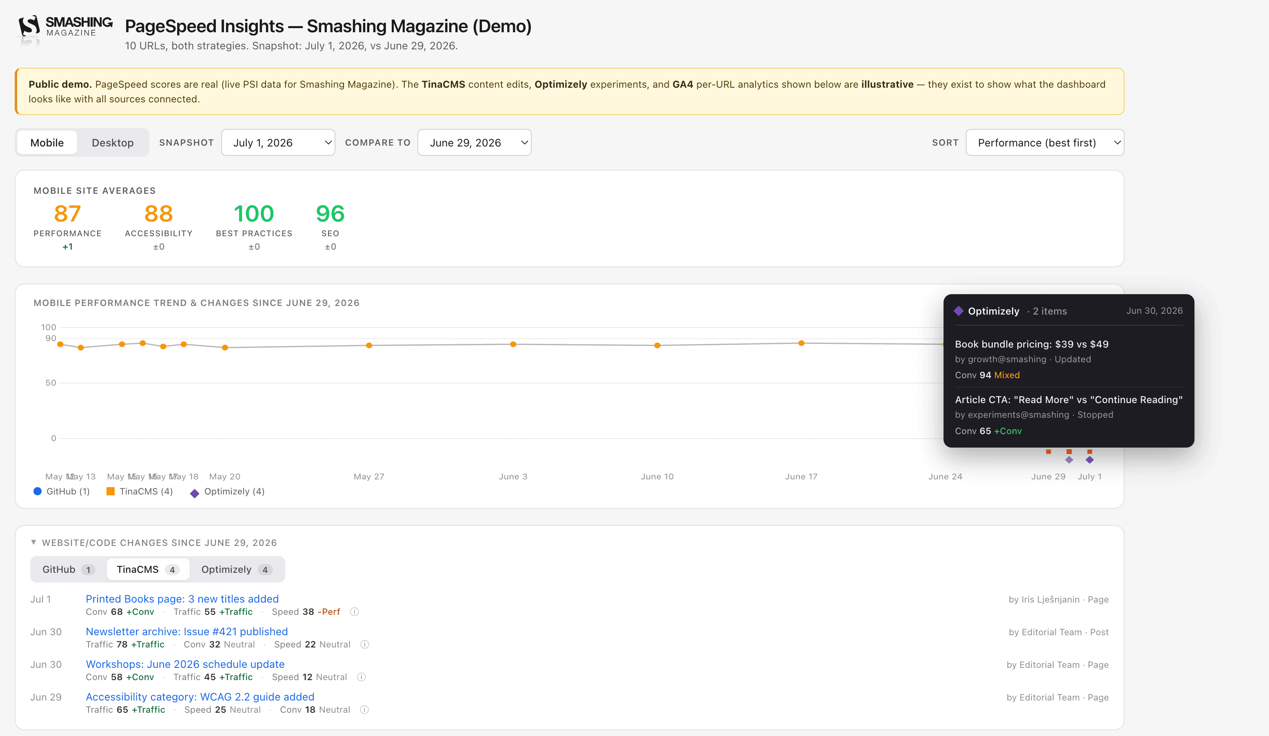1269x736 pixels.
Task: Open the Compare To date dropdown
Action: click(475, 142)
